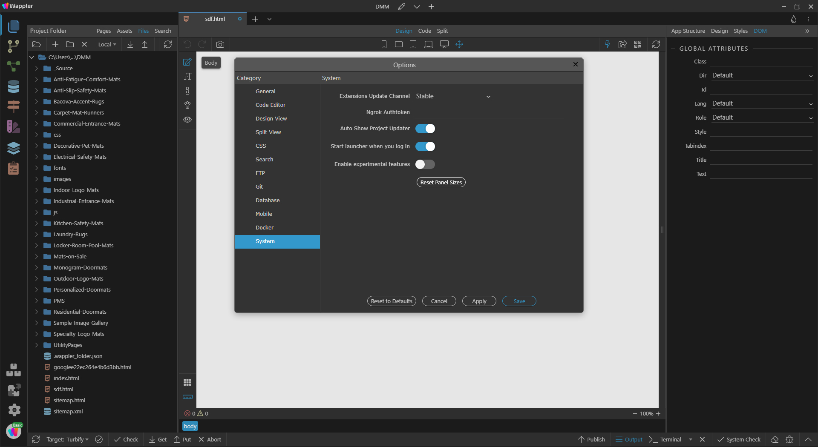Select the desktop monitor viewport icon
This screenshot has height=447, width=818.
coord(444,44)
